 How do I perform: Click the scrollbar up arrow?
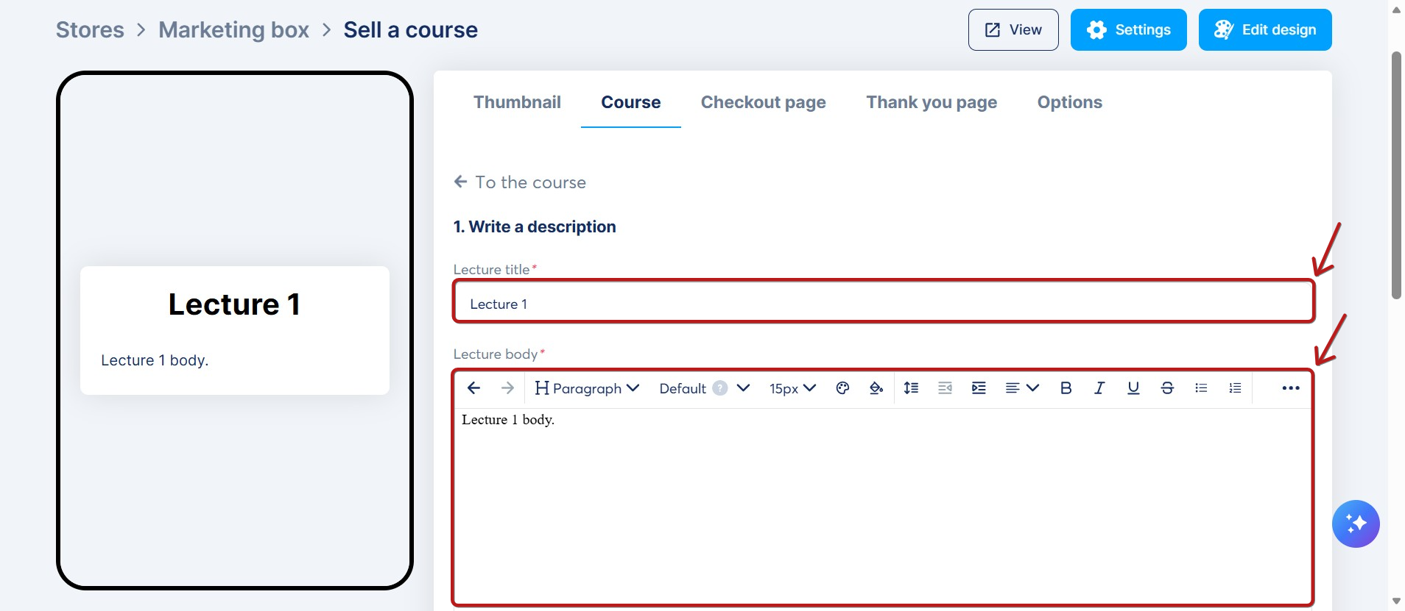(1396, 10)
